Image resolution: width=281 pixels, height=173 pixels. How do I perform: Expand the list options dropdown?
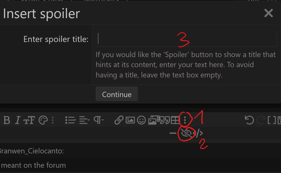point(71,120)
